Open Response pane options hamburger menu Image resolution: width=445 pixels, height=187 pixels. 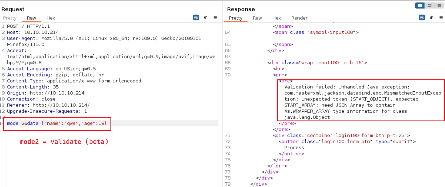[441, 18]
